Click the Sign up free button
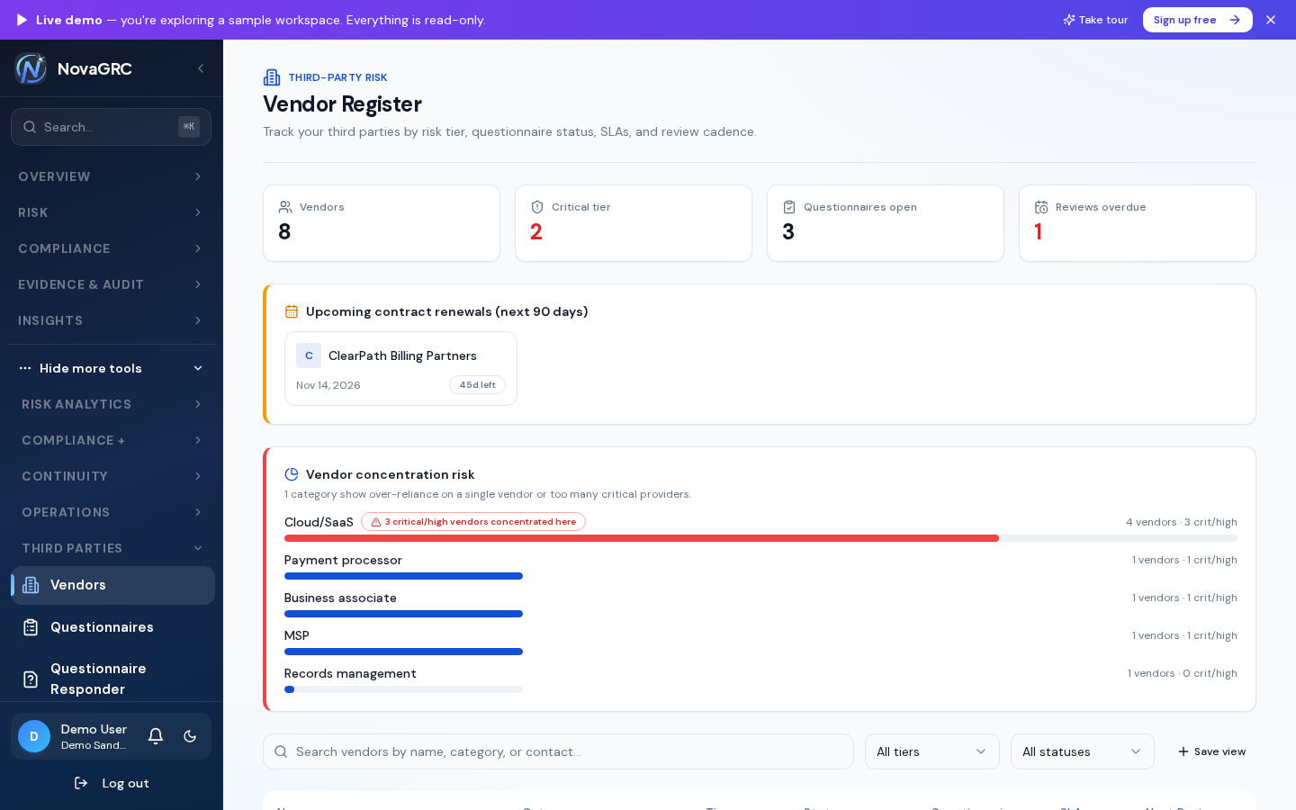Image resolution: width=1296 pixels, height=810 pixels. pos(1197,20)
